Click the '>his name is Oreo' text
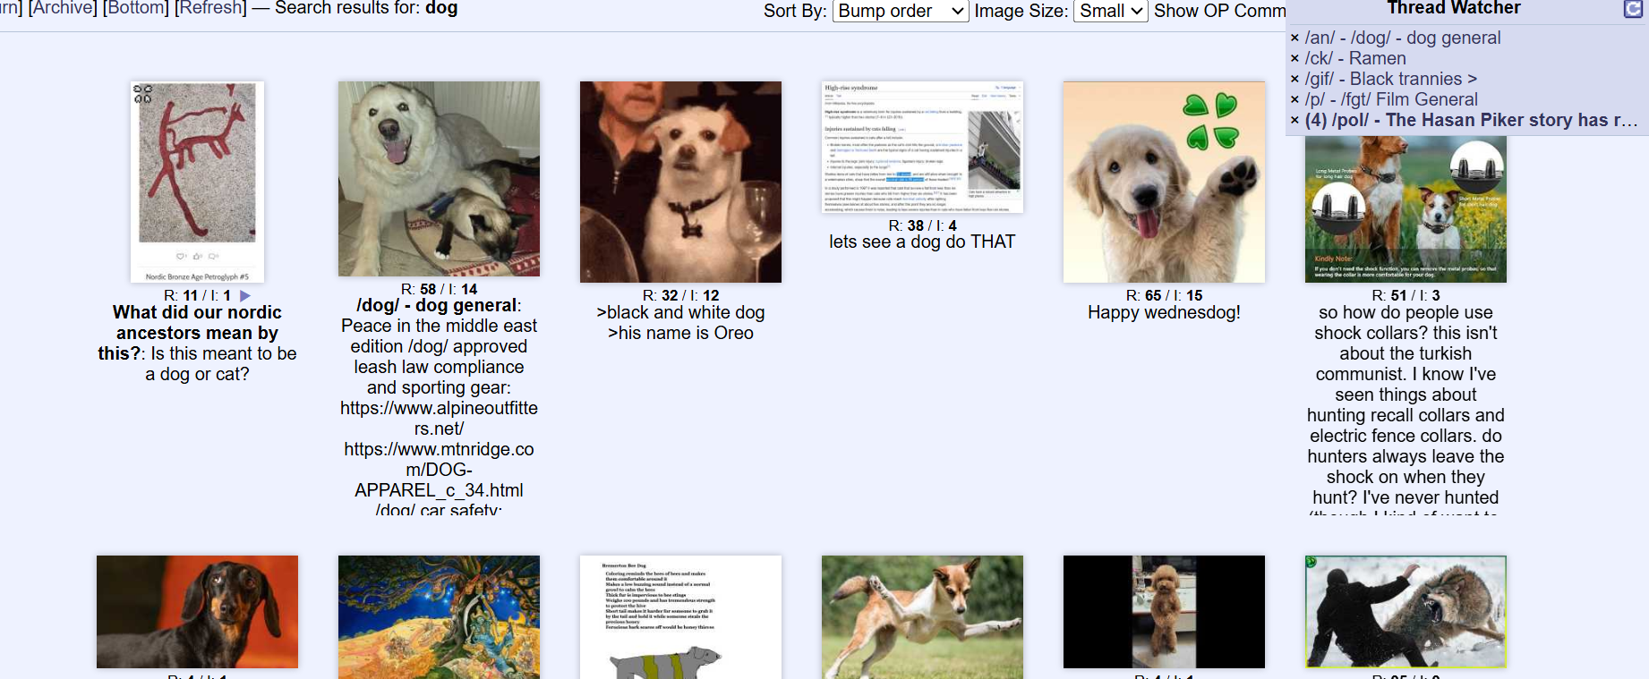The width and height of the screenshot is (1649, 679). (680, 333)
